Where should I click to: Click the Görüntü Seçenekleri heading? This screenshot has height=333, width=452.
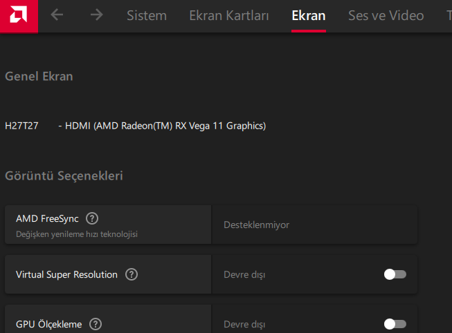click(x=64, y=176)
